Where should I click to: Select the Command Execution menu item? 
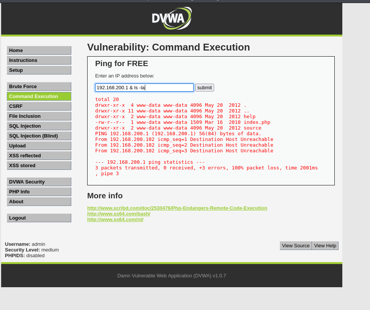tap(39, 96)
